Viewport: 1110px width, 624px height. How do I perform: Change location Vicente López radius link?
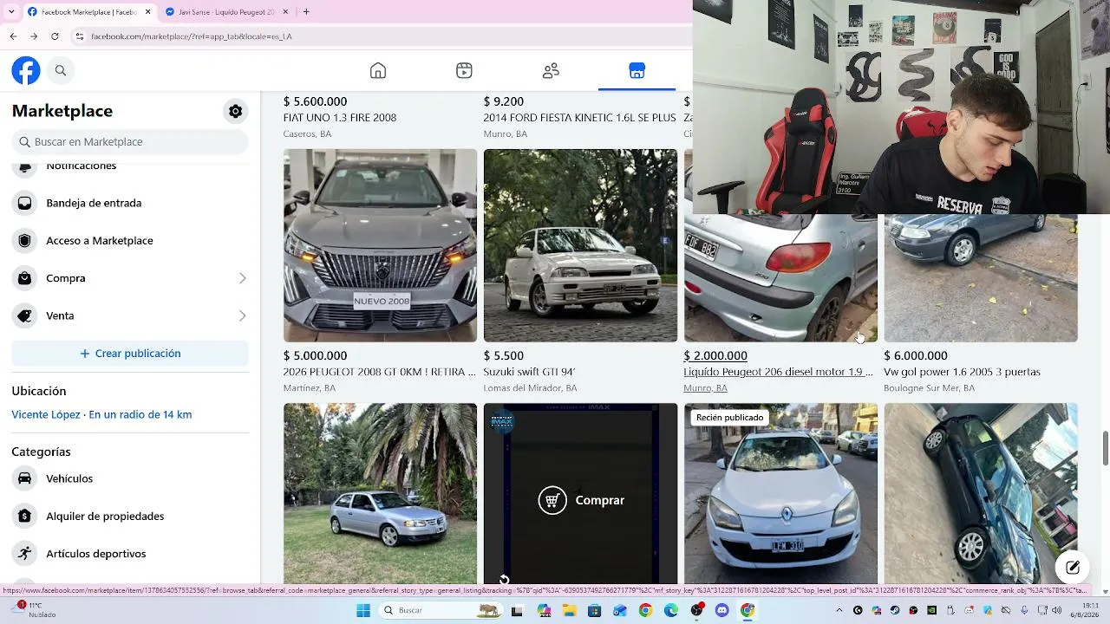(x=101, y=414)
